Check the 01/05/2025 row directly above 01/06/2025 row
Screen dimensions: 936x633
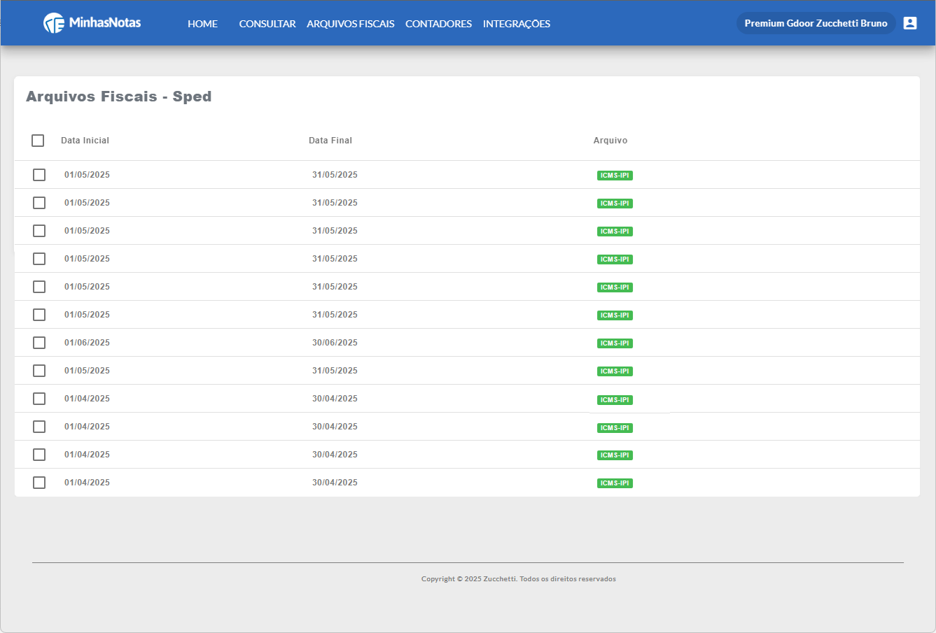(x=39, y=315)
